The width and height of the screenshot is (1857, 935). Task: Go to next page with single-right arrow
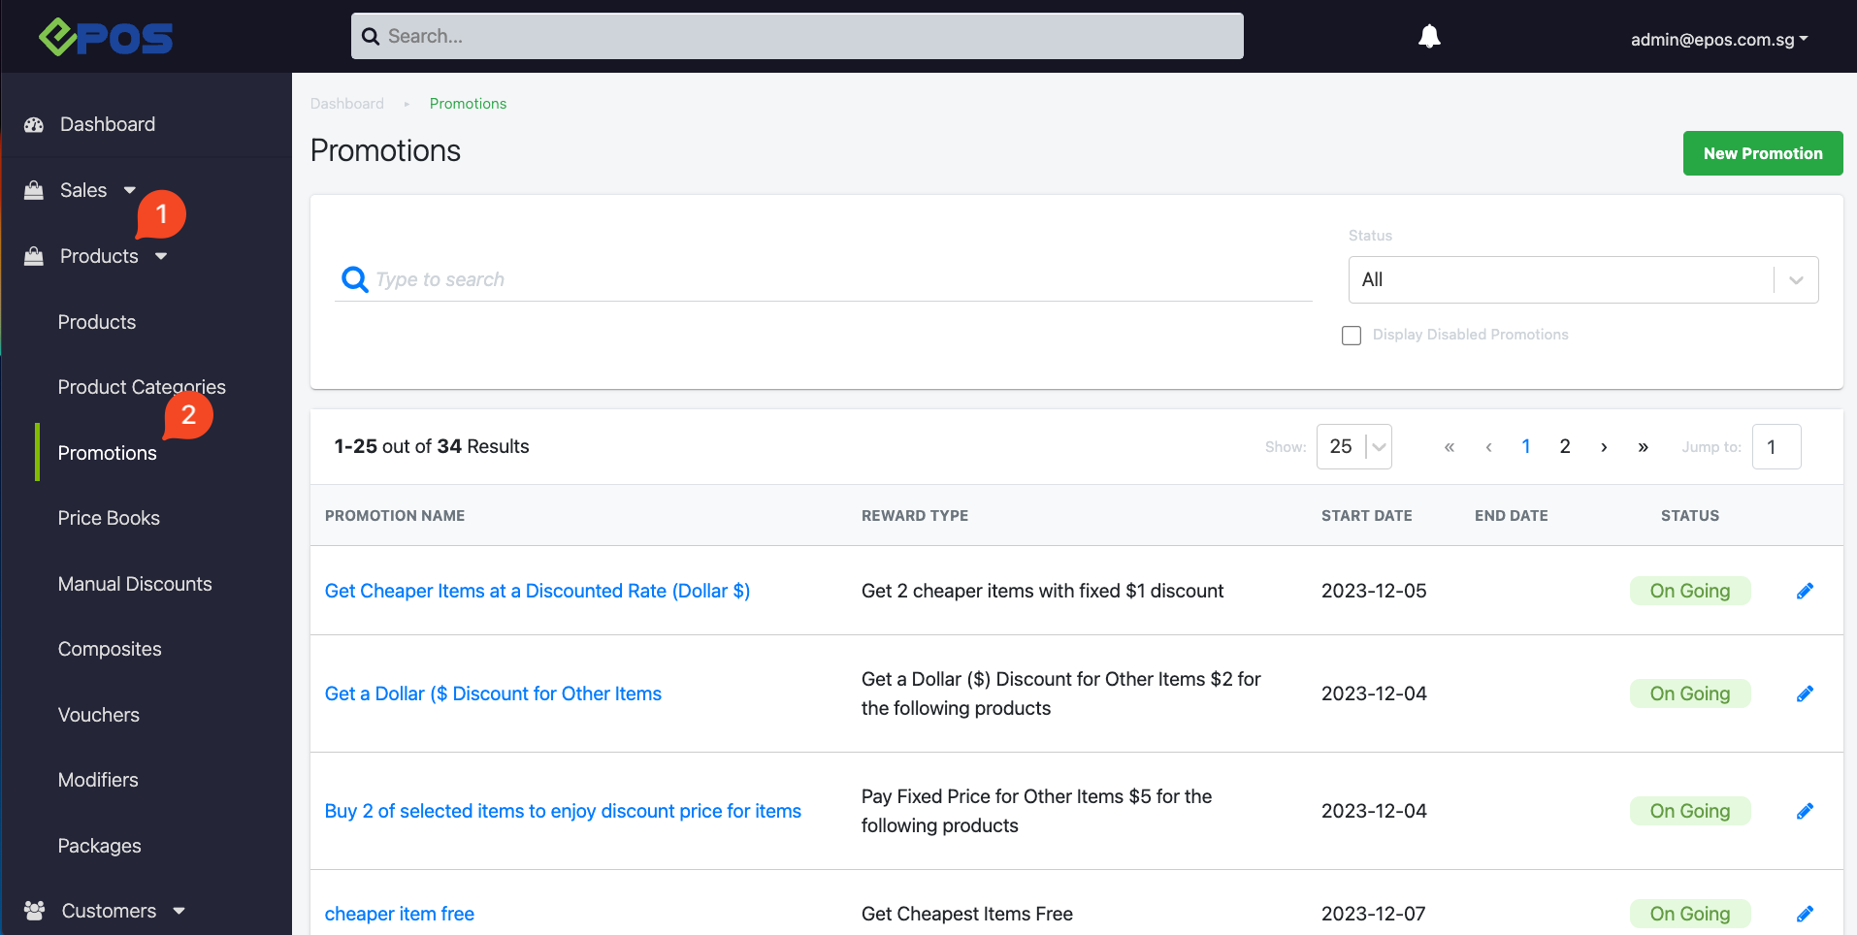click(1604, 447)
